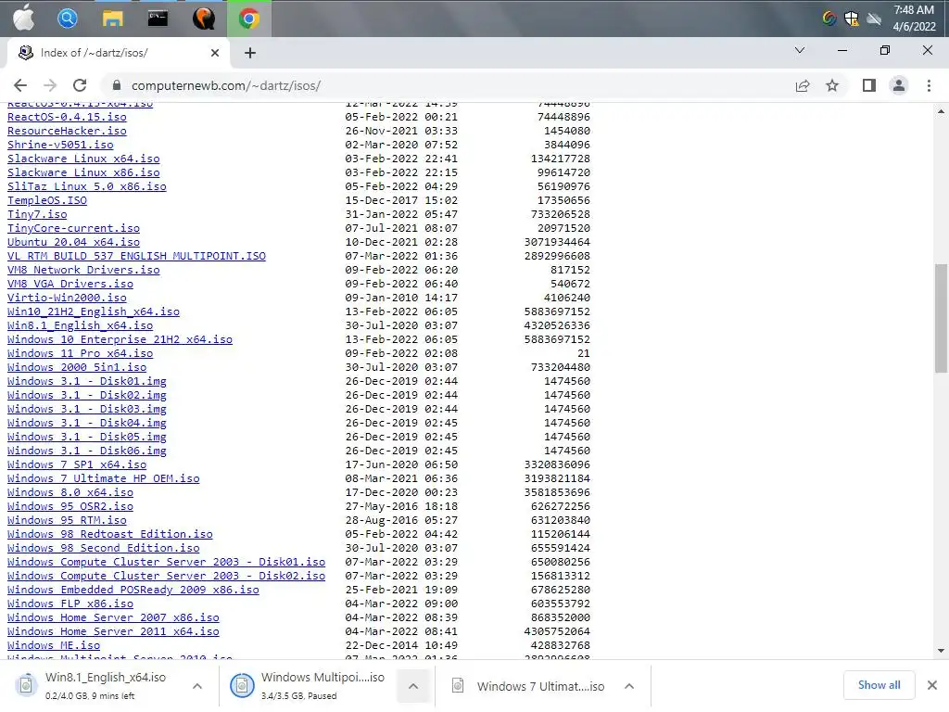Open Windows 98 Redtoast Edition.iso link
This screenshot has height=712, width=949.
pyautogui.click(x=110, y=535)
